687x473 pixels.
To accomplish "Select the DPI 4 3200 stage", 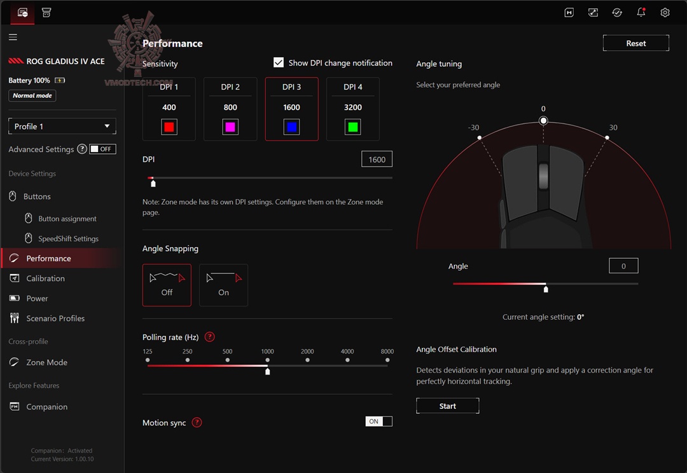I will [x=353, y=109].
